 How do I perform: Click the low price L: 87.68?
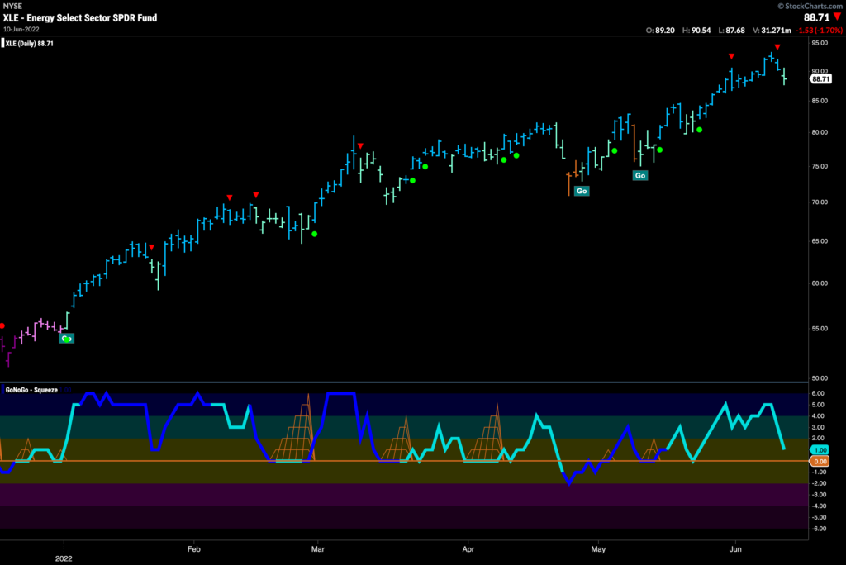click(732, 31)
